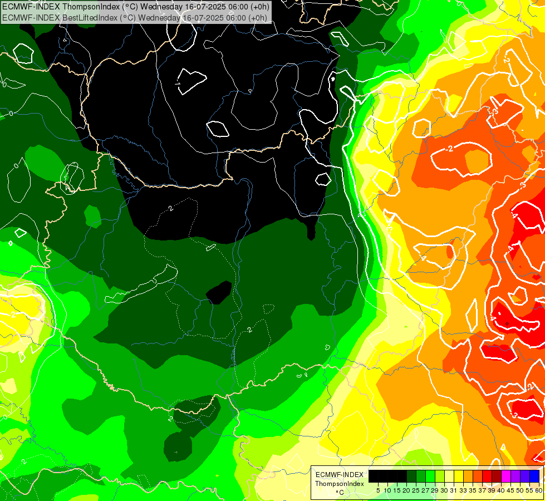Click the legend's ThompsonIndex label
Image resolution: width=545 pixels, height=501 pixels.
coord(340,484)
